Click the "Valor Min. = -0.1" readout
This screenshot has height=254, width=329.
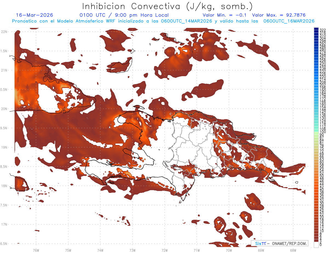225,15
